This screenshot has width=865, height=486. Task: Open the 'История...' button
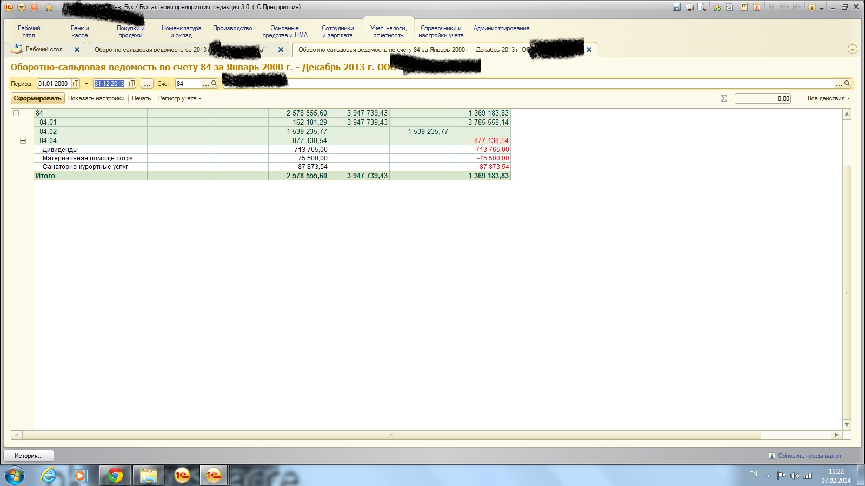coord(29,456)
